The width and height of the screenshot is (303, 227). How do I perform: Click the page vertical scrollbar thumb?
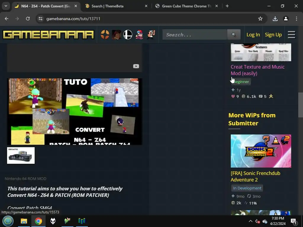301,105
